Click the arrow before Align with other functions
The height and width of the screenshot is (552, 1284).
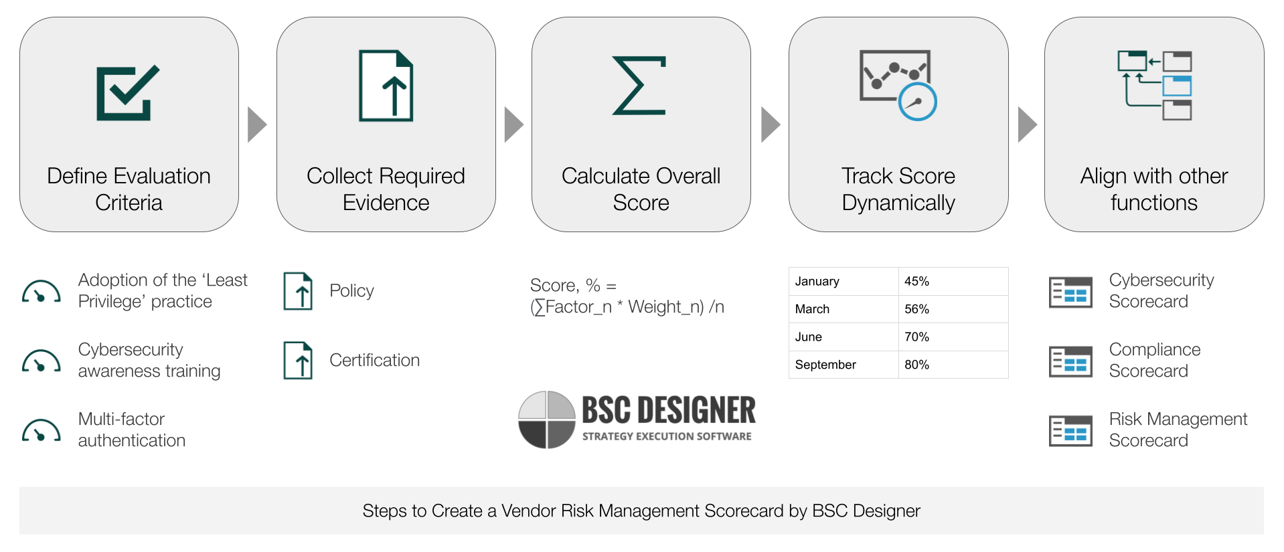(x=1028, y=124)
